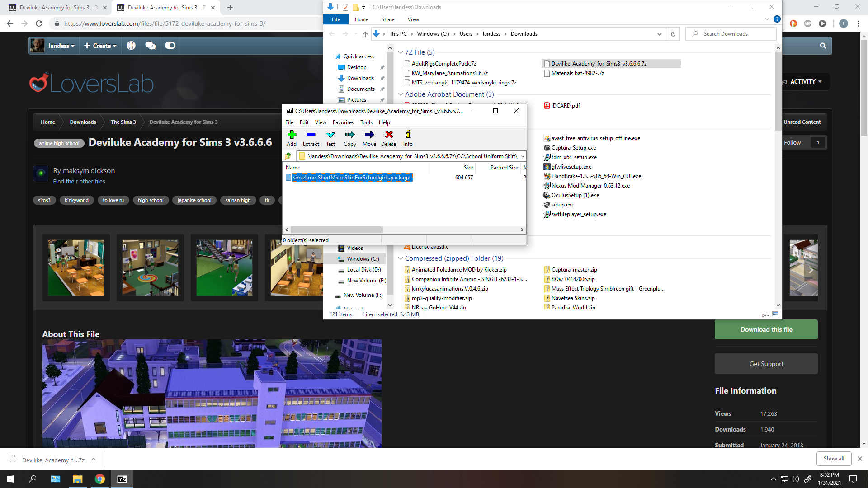Open LoversLab messages icon
Screen dimensions: 868x488
151,46
